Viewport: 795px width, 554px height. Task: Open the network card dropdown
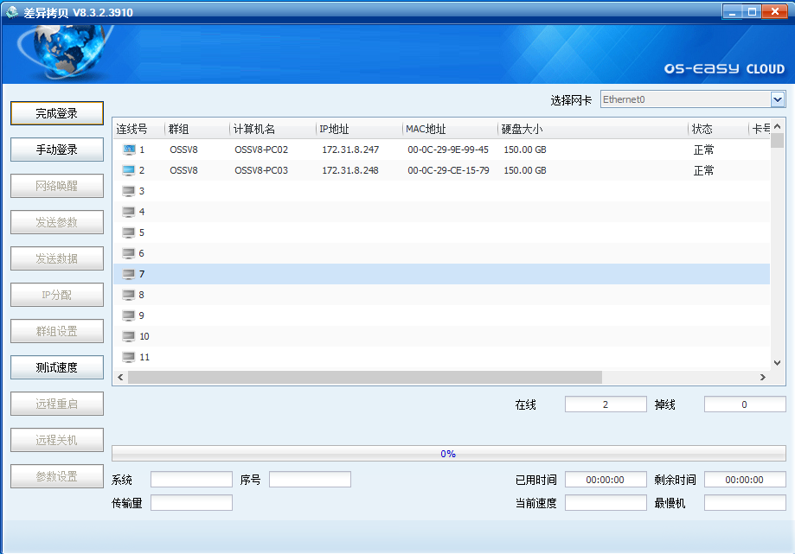[x=778, y=99]
